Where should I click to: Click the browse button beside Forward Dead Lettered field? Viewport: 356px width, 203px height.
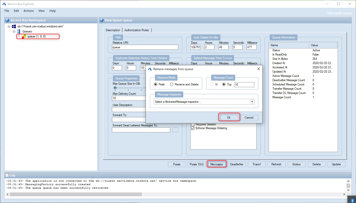[x=175, y=130]
